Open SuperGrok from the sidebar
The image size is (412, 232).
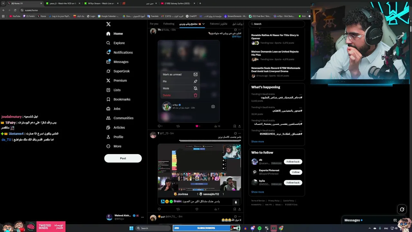pos(118,71)
